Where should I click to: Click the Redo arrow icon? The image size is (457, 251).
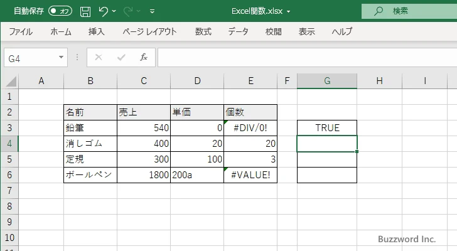pyautogui.click(x=127, y=11)
